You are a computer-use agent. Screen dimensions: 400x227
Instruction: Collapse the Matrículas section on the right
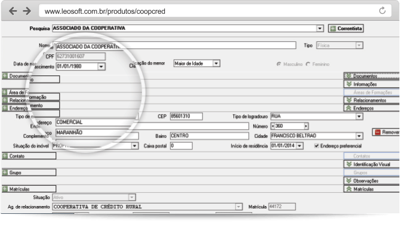tap(372, 189)
